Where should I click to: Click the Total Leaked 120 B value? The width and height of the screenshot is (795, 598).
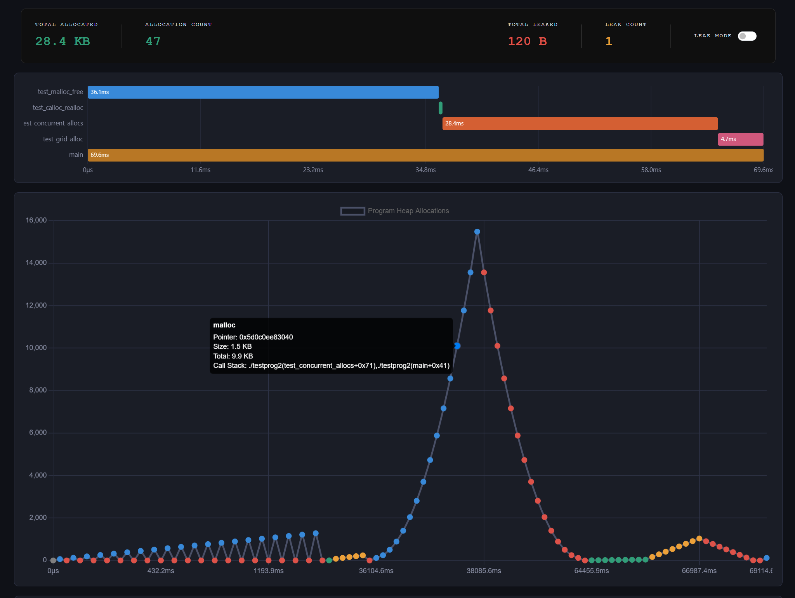527,41
